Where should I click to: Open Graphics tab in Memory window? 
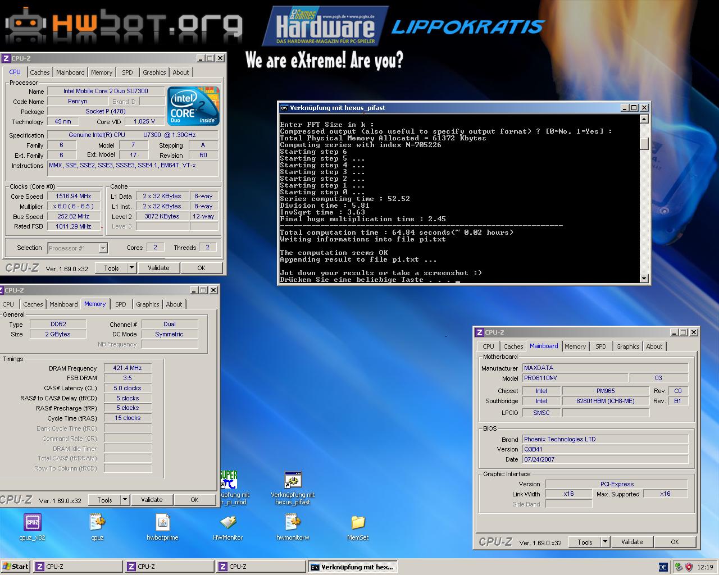tap(147, 304)
